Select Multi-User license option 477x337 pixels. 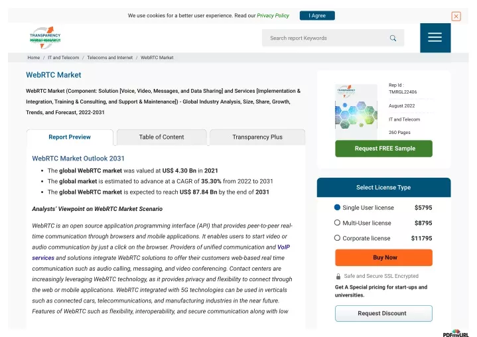point(337,223)
